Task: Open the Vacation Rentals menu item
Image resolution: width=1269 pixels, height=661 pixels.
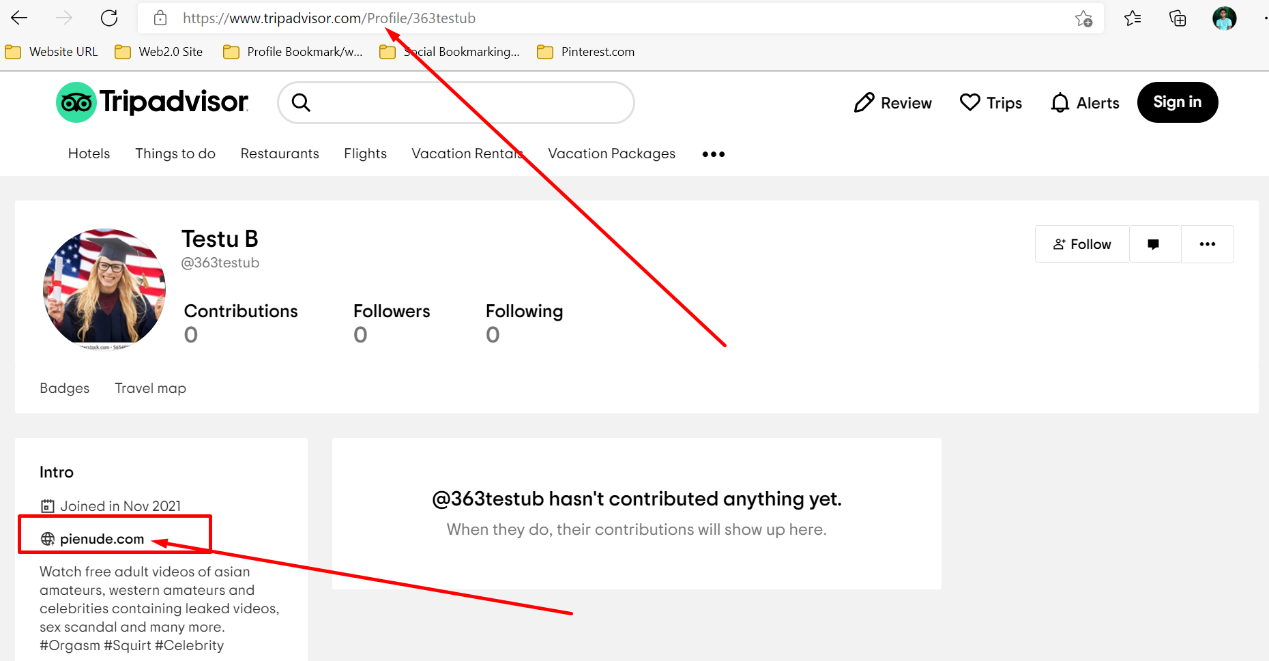Action: coord(467,153)
